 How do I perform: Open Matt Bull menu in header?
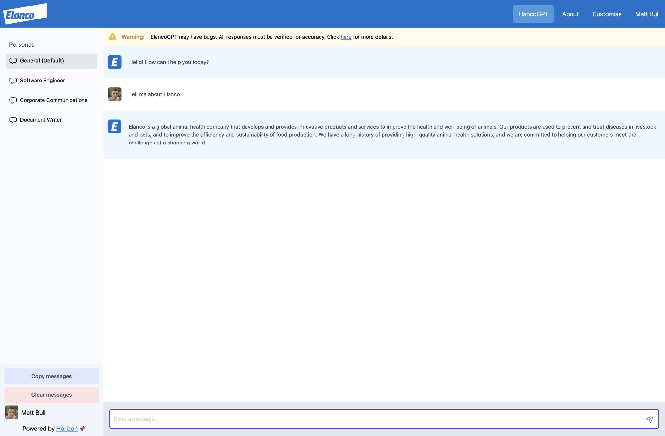(647, 14)
